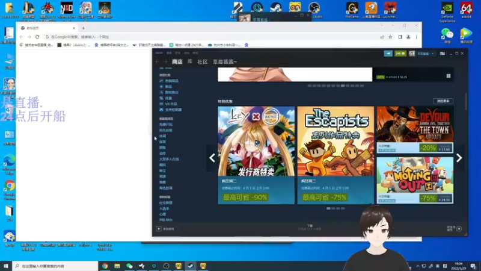Click the Windows taskbar search box

(x=55, y=266)
